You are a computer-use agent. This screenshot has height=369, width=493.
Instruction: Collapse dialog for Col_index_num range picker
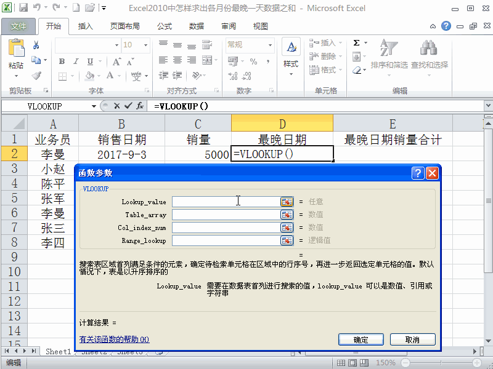pos(287,228)
